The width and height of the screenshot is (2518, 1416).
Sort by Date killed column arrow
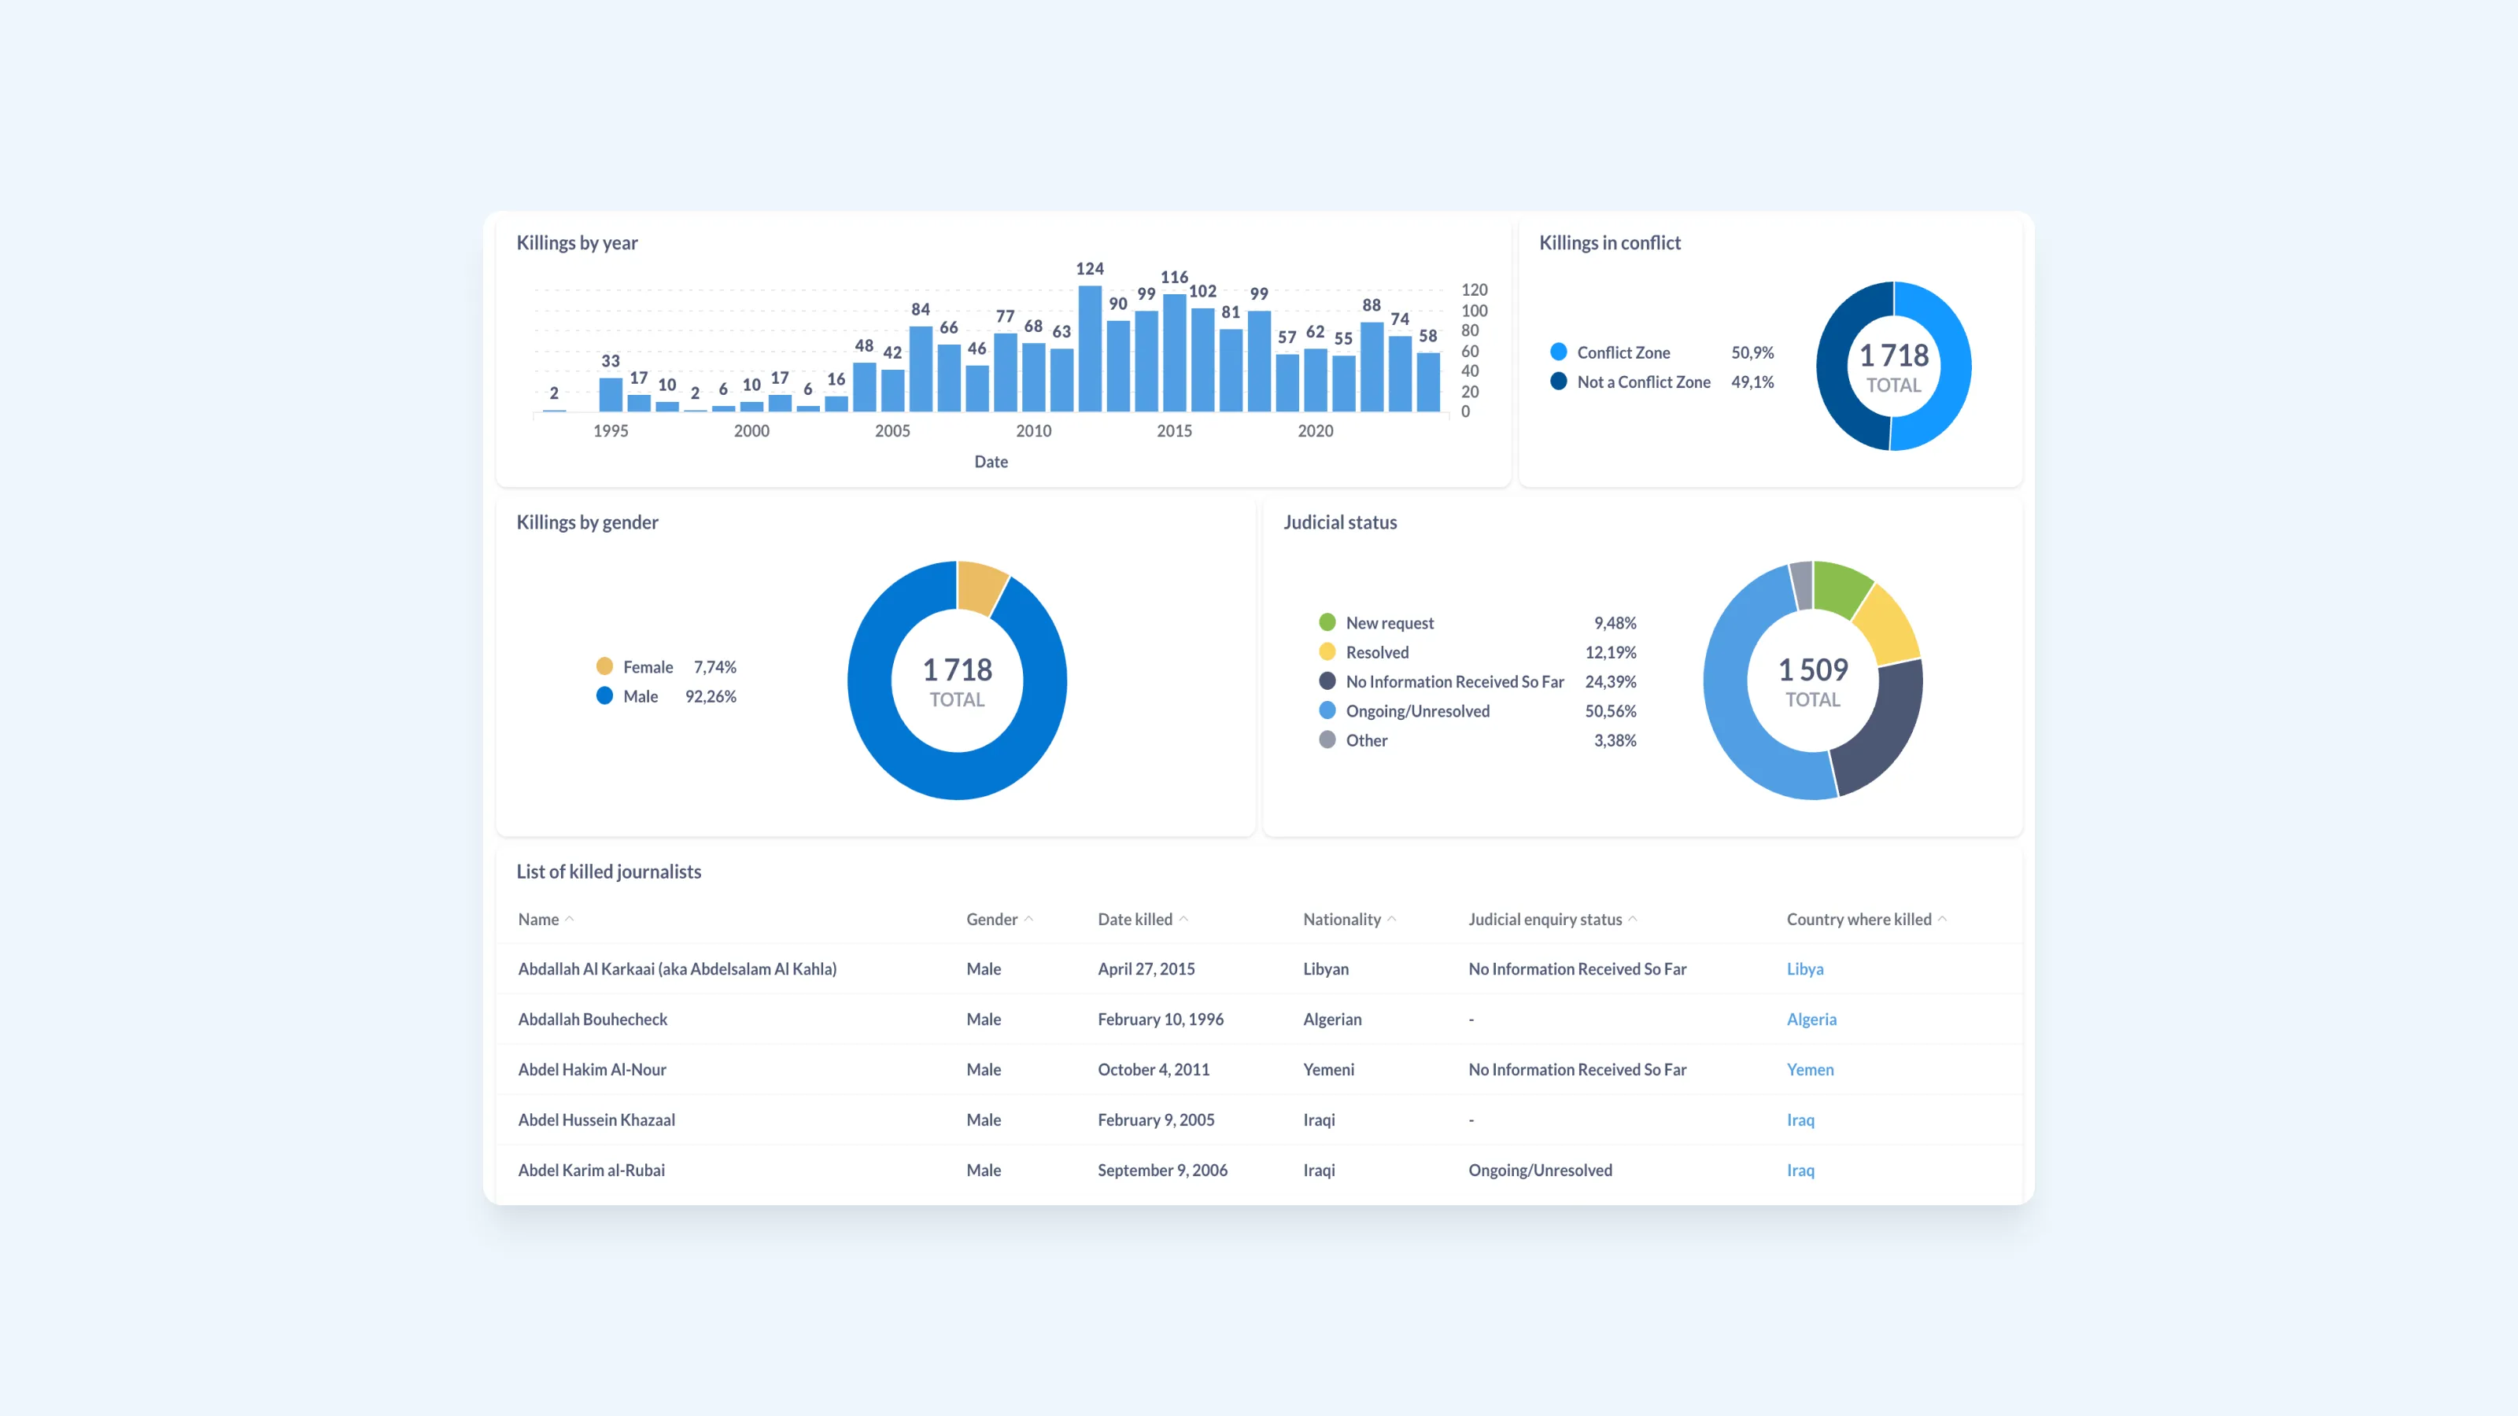click(x=1183, y=919)
